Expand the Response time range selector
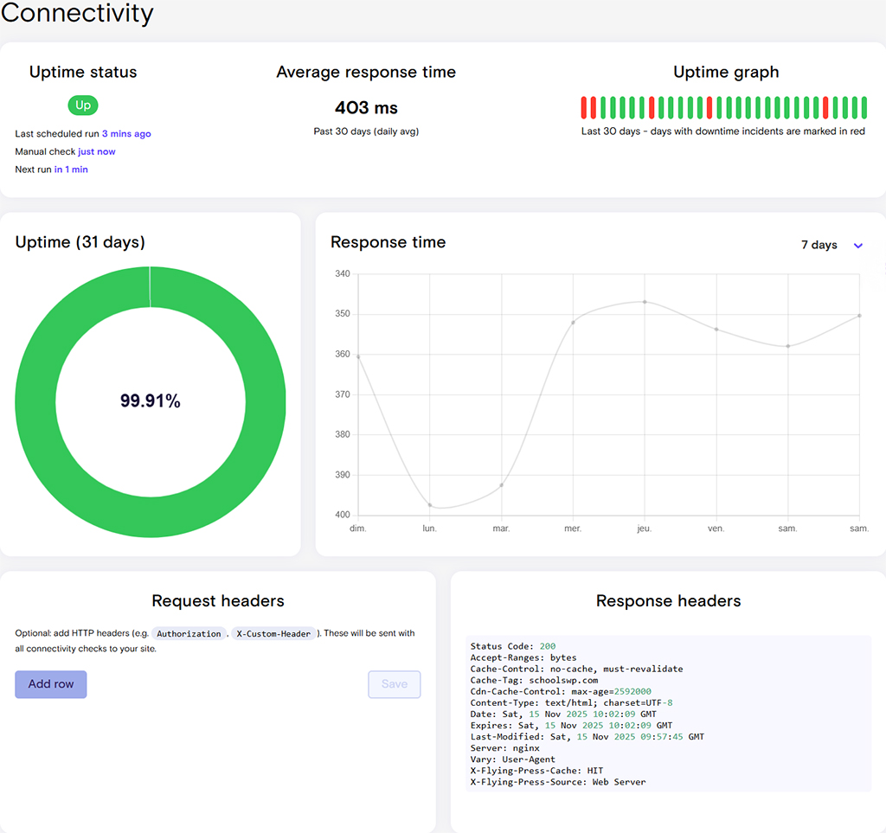The height and width of the screenshot is (833, 886). (831, 245)
